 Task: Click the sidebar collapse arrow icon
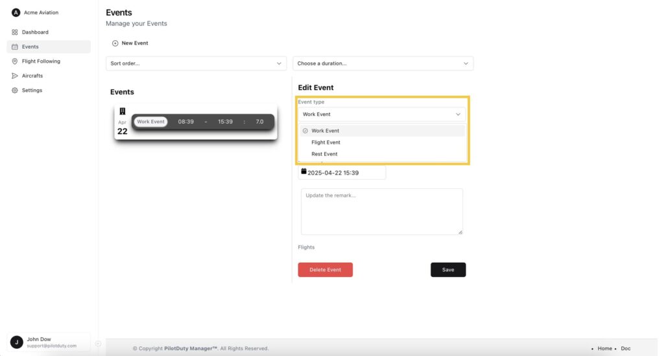click(99, 344)
